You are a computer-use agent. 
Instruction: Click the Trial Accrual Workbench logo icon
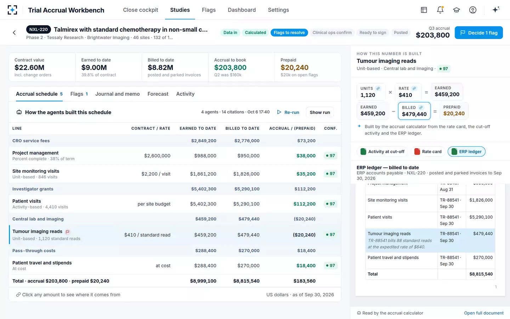12,10
